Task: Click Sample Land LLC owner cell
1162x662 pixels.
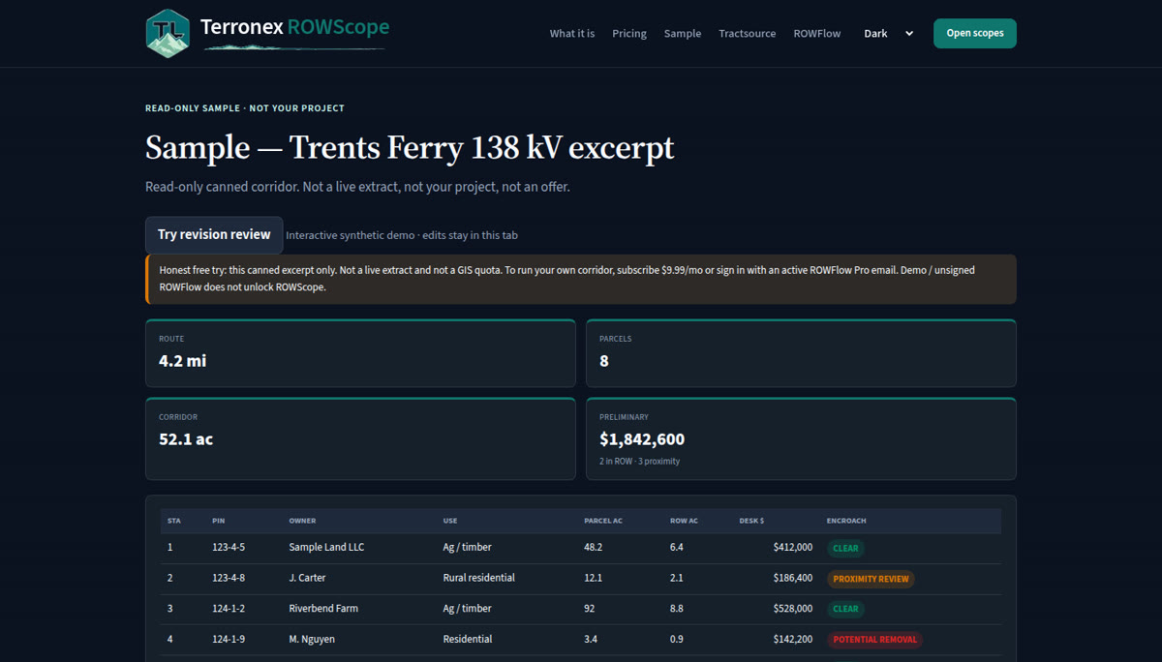Action: (x=326, y=548)
